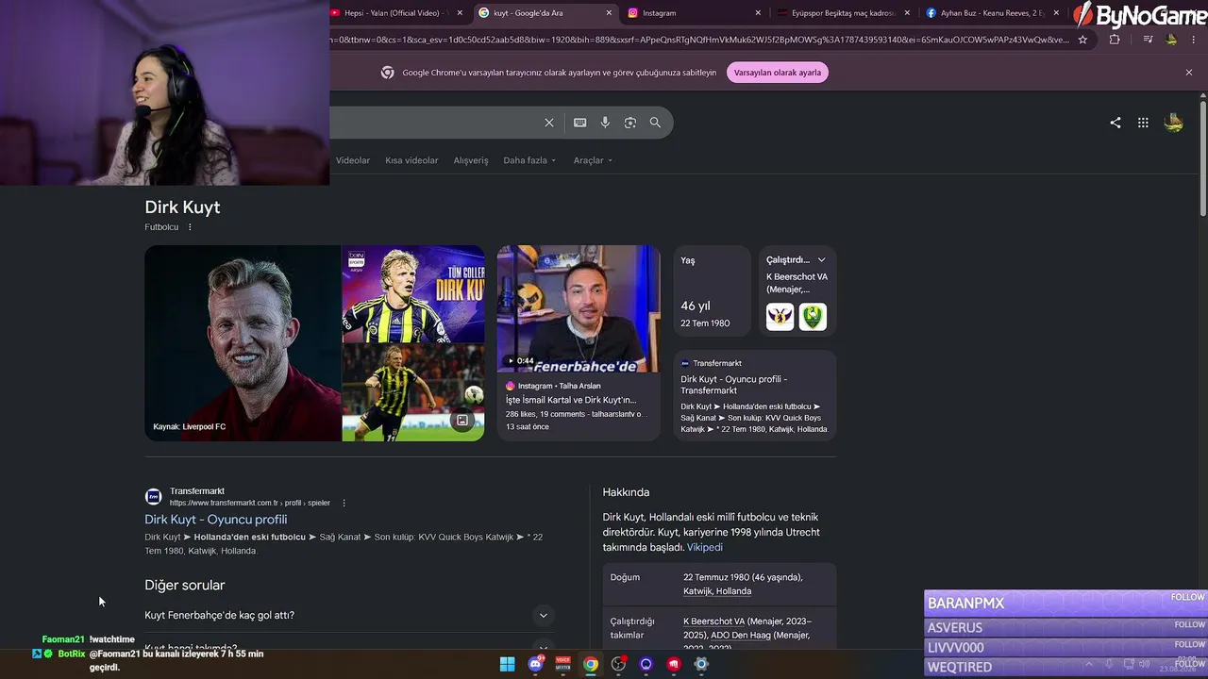Select the Alışveriş search filter
The height and width of the screenshot is (679, 1208).
tap(471, 160)
